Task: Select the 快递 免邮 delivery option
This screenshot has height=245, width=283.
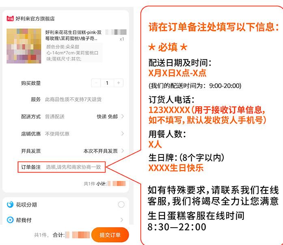Action: (x=107, y=116)
